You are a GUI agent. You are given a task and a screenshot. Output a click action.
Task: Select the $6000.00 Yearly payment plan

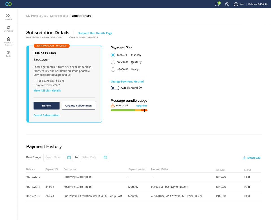[113, 69]
